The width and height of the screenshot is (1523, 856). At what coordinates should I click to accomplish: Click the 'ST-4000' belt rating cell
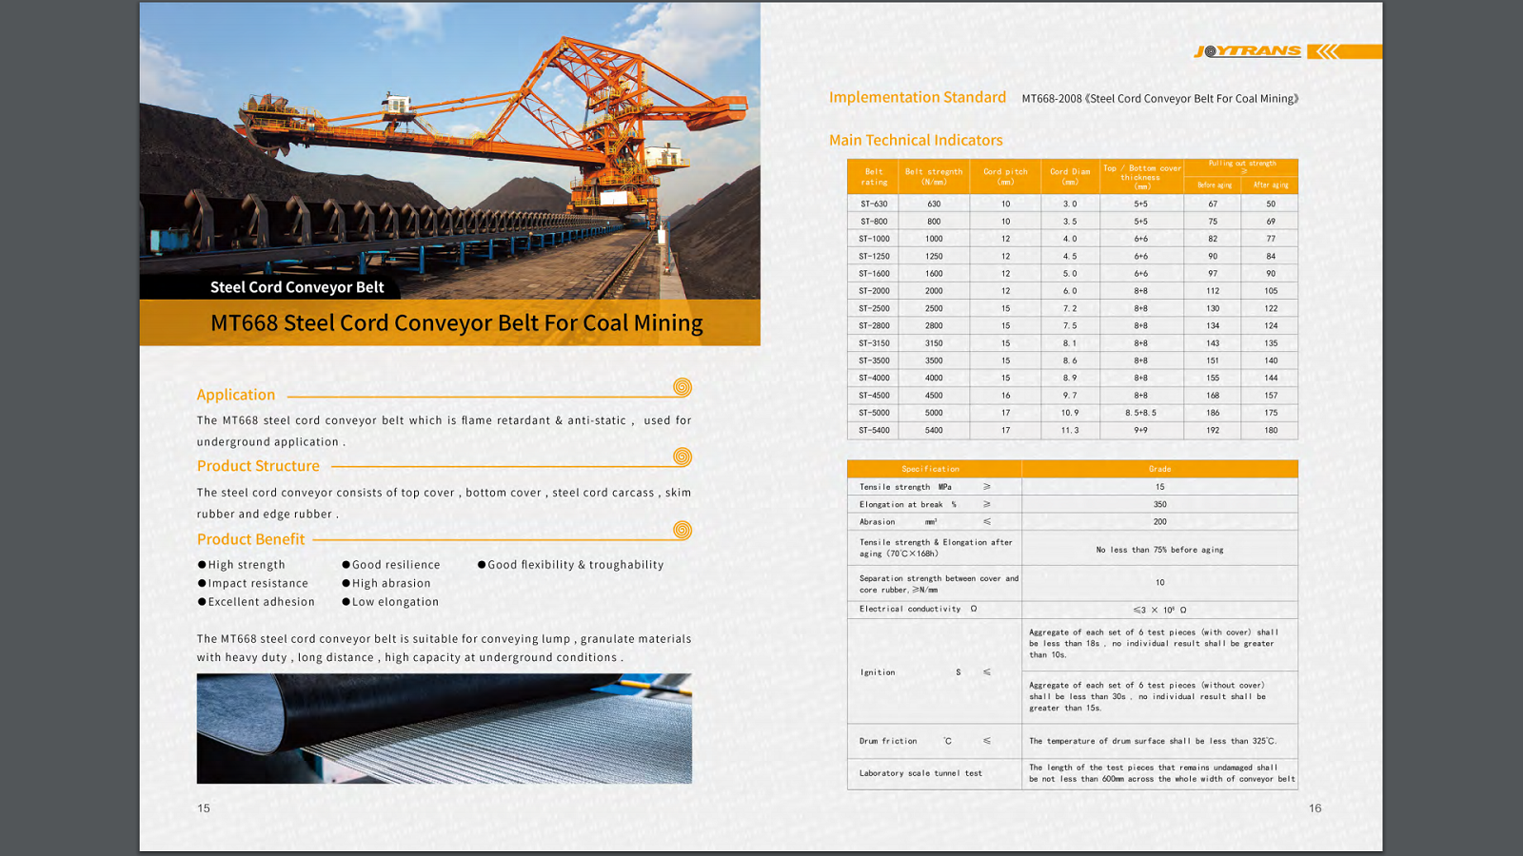[x=874, y=379]
